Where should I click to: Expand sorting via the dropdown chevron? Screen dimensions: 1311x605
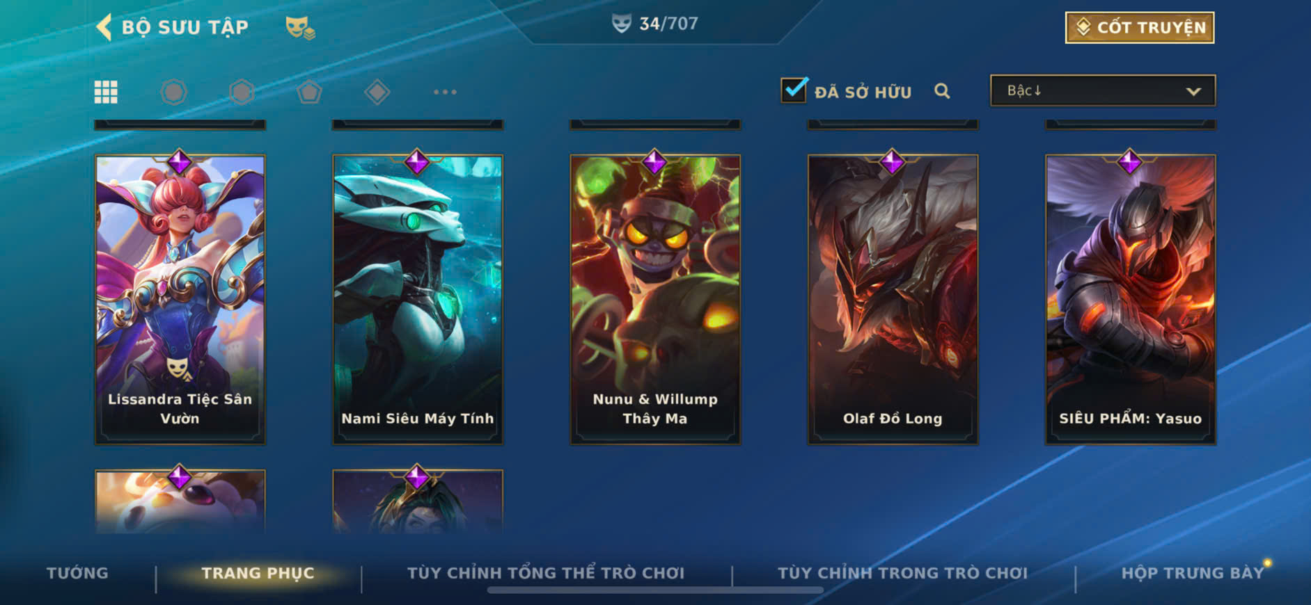[1193, 91]
